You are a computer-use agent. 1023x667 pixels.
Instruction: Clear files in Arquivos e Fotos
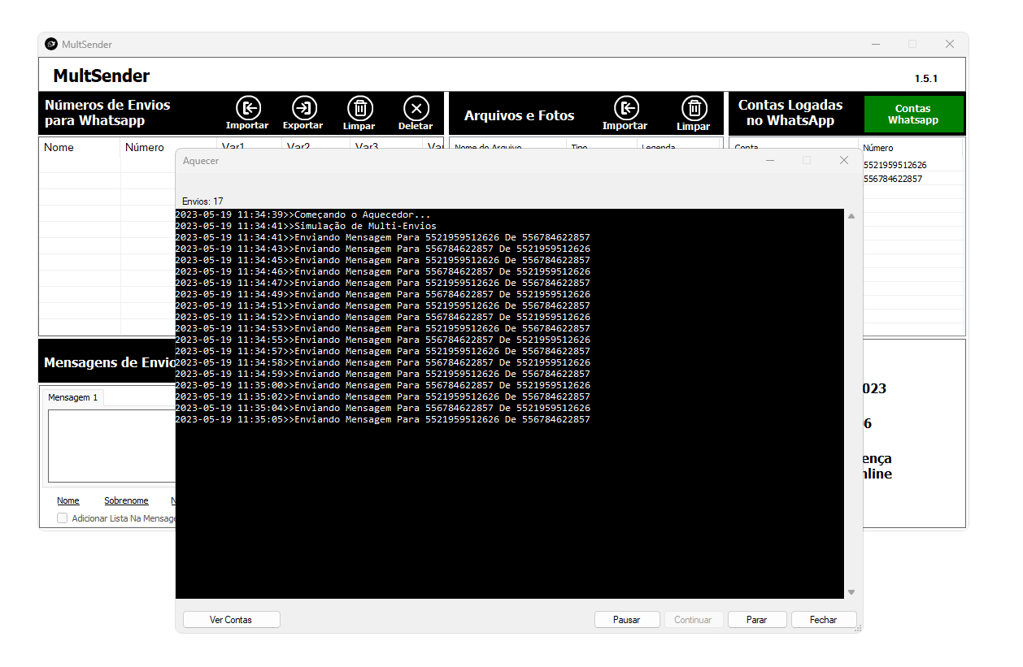[694, 113]
